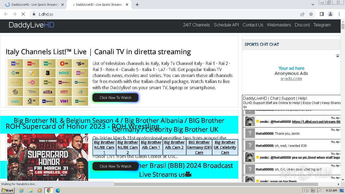Image resolution: width=345 pixels, height=194 pixels.
Task: Open File Explorer from the taskbar
Action: tap(30, 190)
